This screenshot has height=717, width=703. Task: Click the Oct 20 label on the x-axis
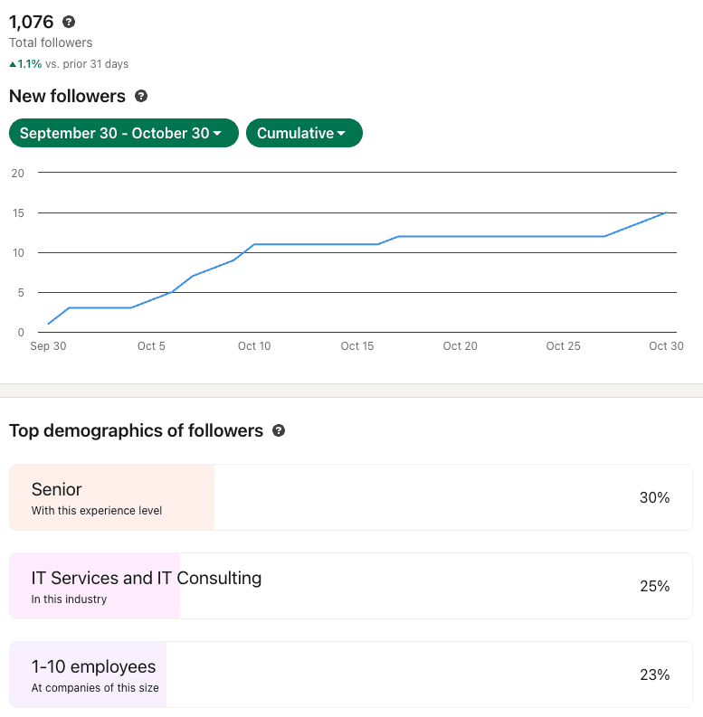point(460,346)
